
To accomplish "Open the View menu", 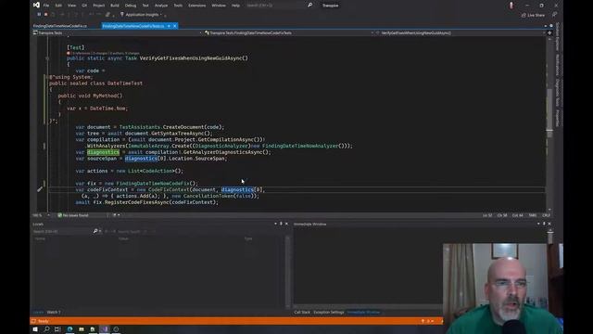I will tap(71, 6).
